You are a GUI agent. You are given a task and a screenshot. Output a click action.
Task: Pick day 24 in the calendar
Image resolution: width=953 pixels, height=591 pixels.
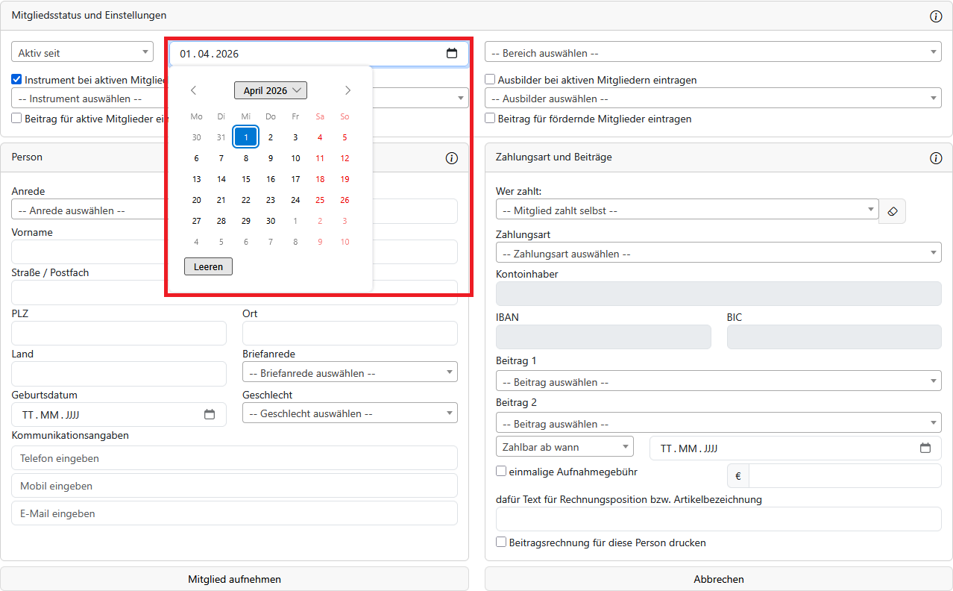[295, 200]
